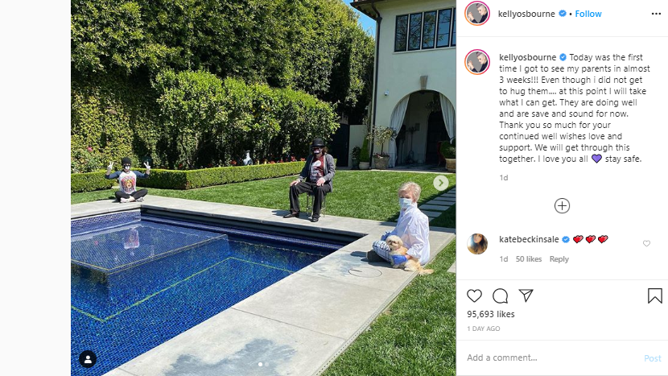668x376 pixels.
Task: Open the katebeckinsale username link
Action: (529, 239)
